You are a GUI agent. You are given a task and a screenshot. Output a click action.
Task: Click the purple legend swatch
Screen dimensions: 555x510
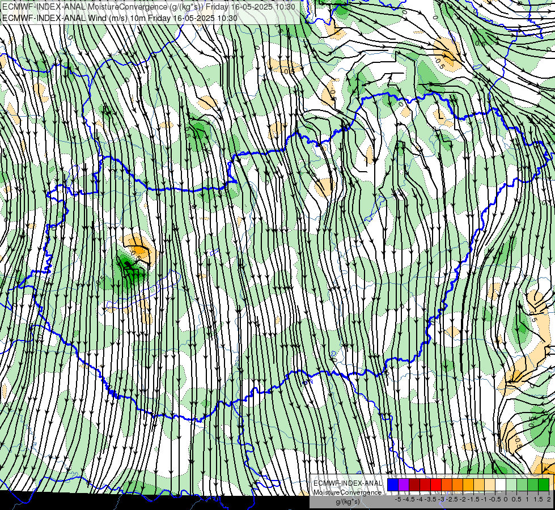(404, 484)
